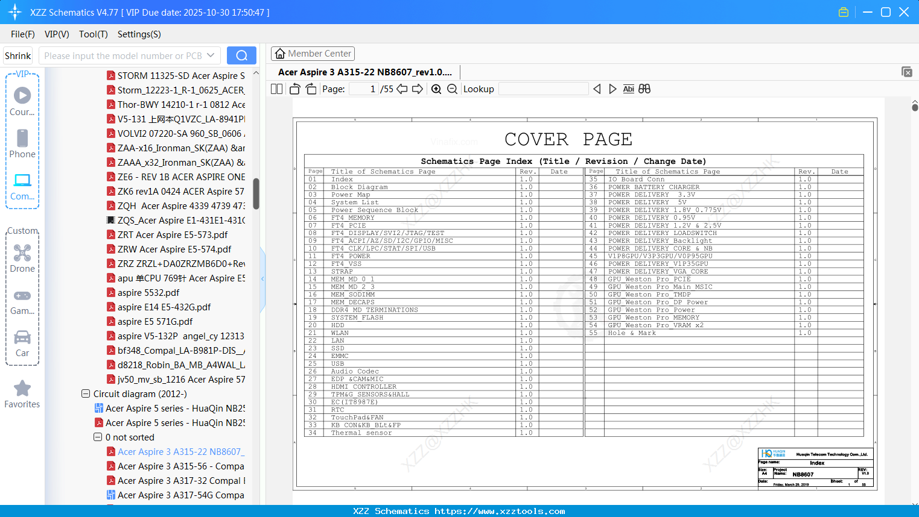Click the Lookup text field
The width and height of the screenshot is (919, 517).
[x=544, y=89]
